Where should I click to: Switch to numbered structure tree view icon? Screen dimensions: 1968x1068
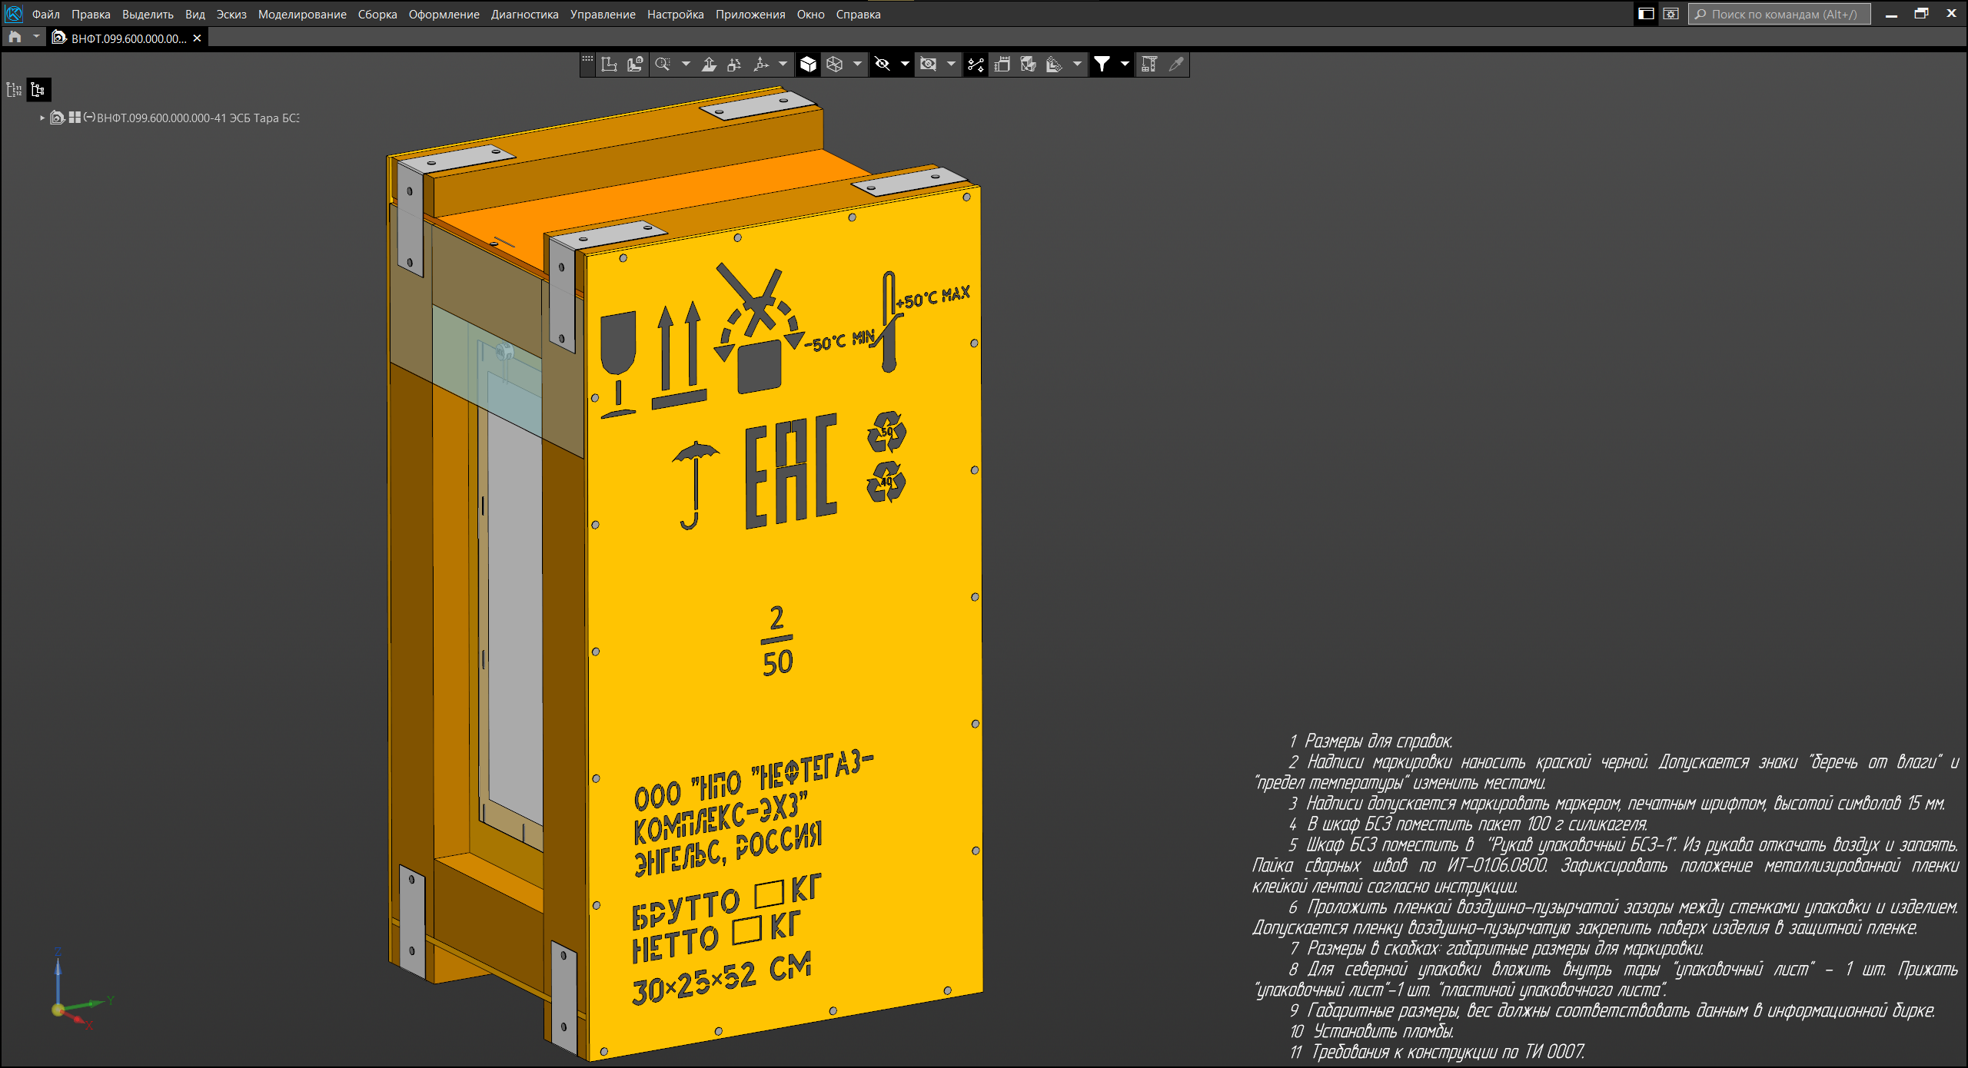(x=14, y=90)
